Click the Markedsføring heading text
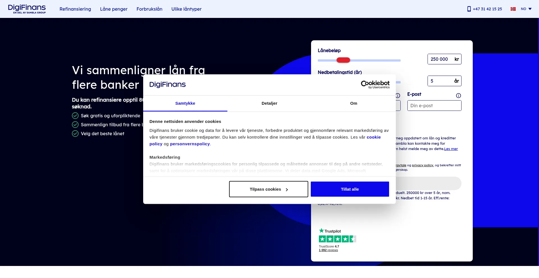The image size is (539, 278). tap(165, 157)
